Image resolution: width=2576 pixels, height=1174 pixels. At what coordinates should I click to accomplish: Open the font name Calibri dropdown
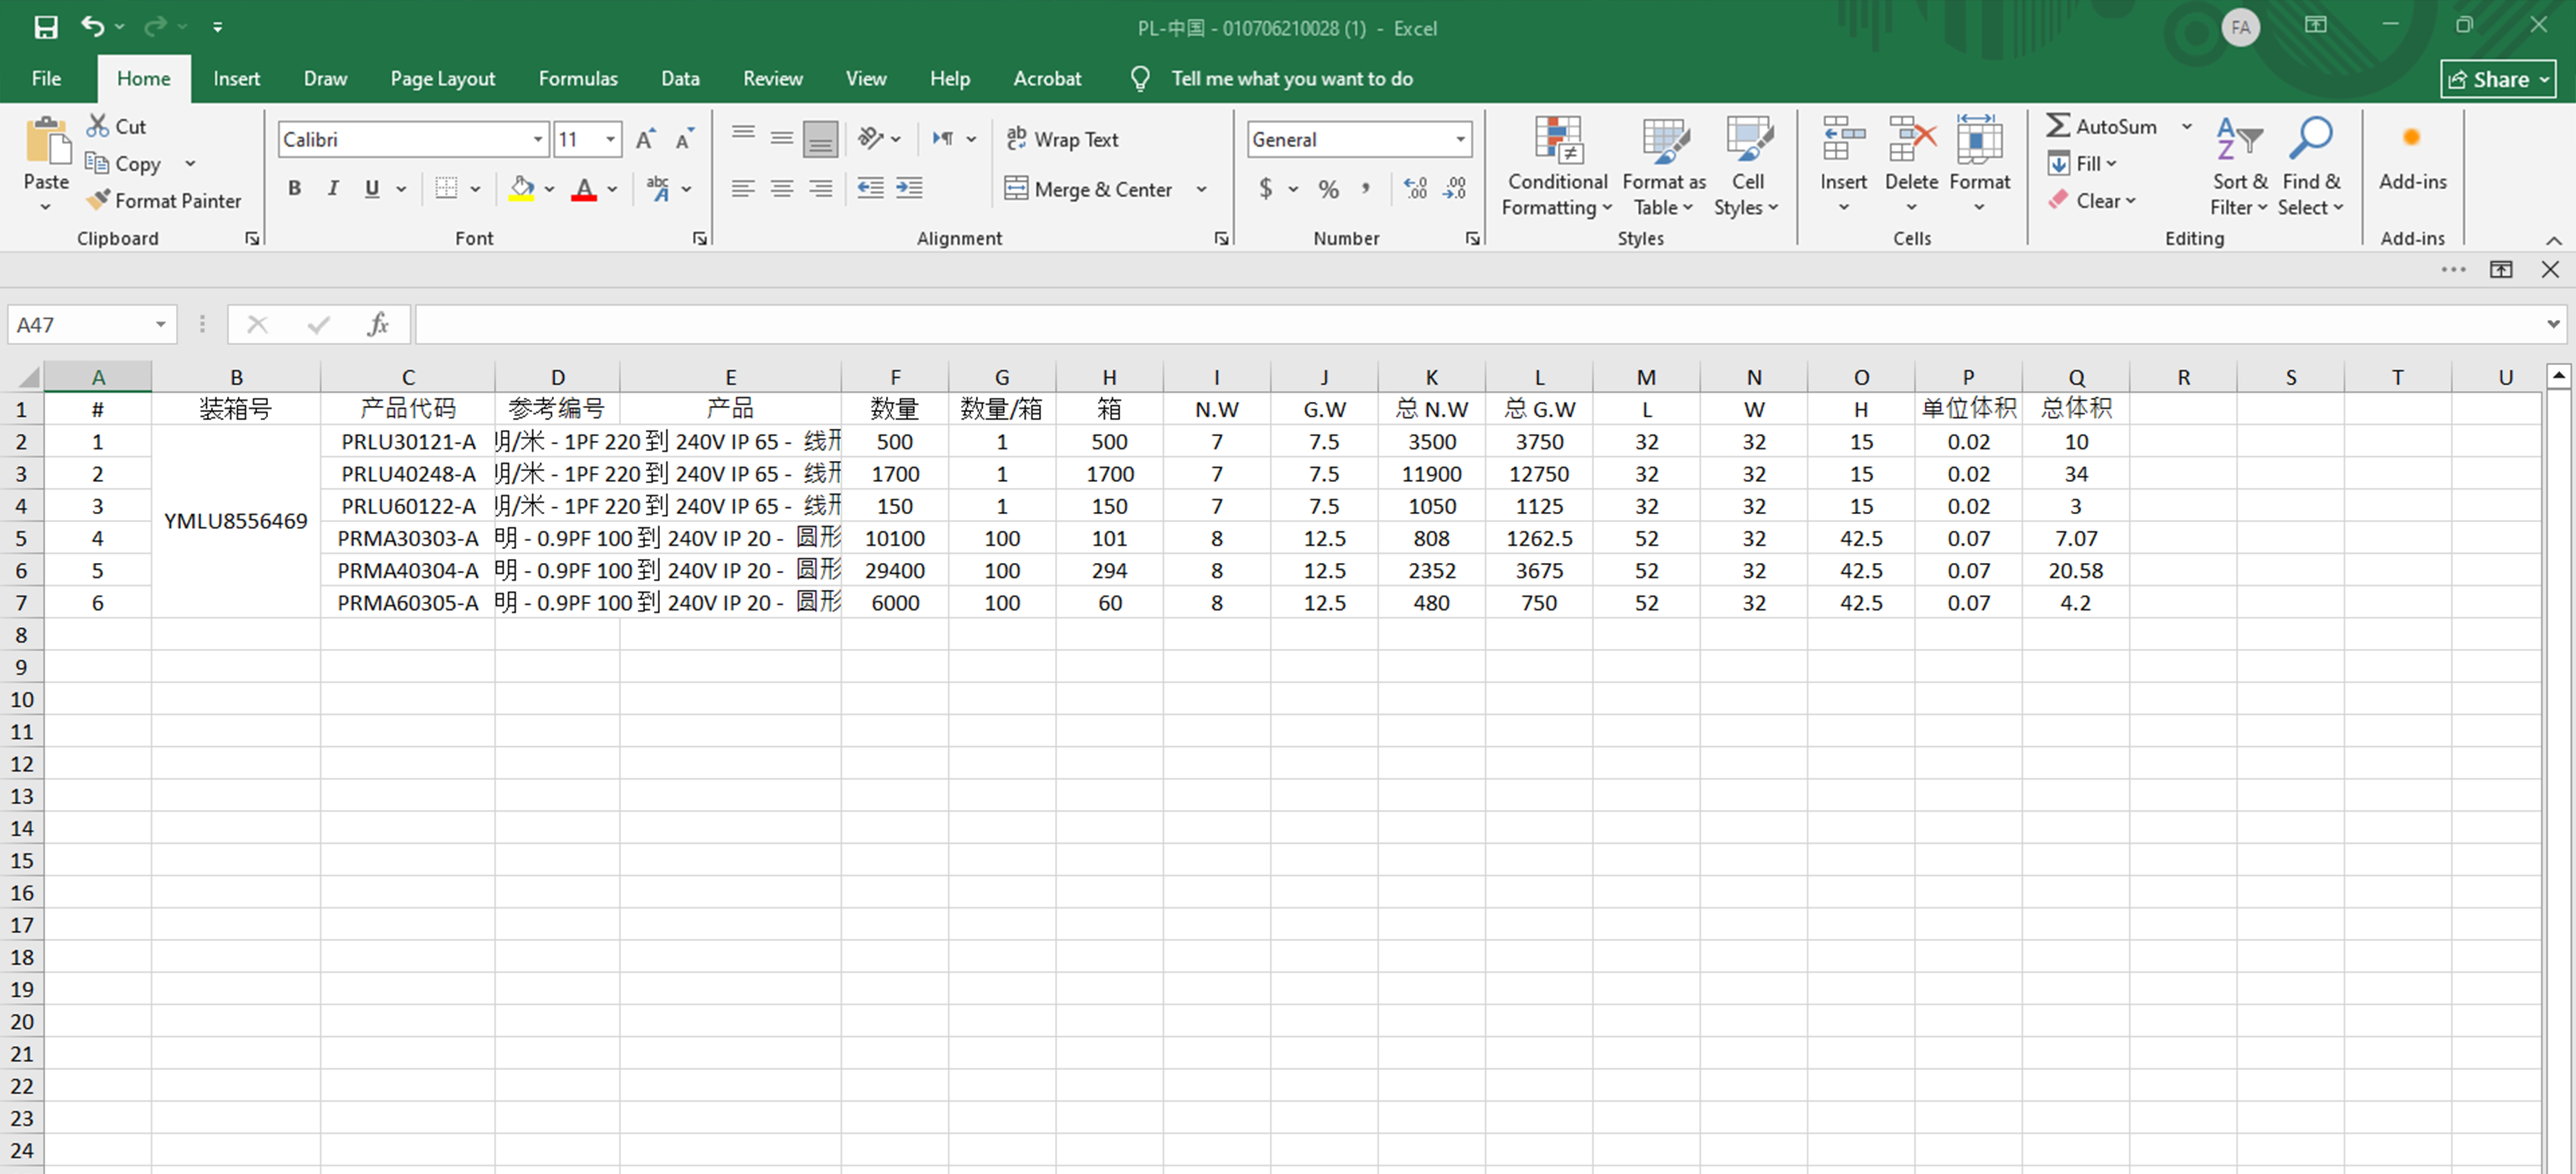click(x=538, y=139)
